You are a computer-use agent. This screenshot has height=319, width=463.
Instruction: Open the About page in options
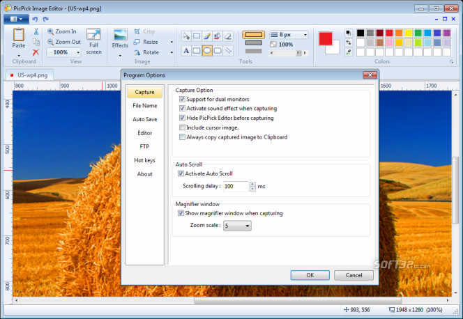click(x=145, y=174)
